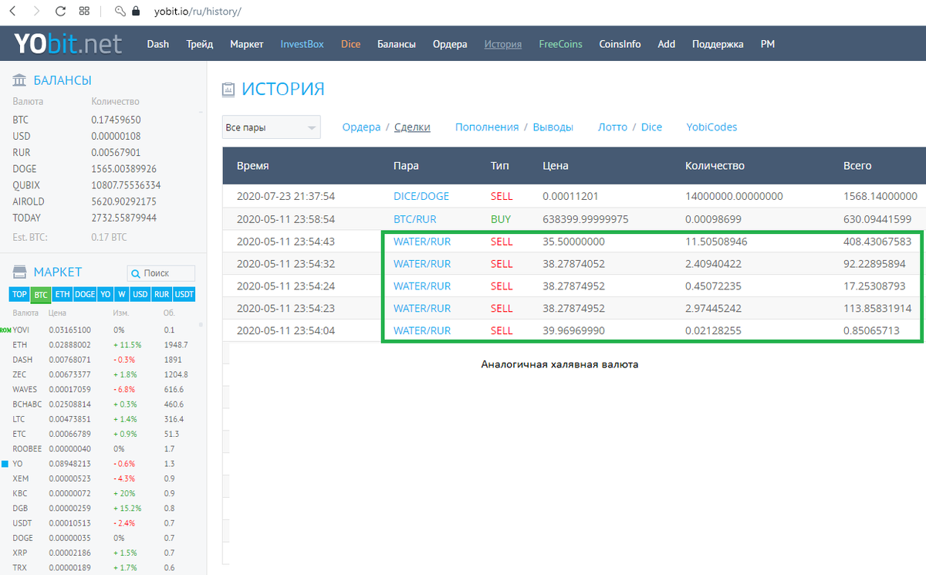This screenshot has height=575, width=926.
Task: Open the Лотто history link
Action: (x=613, y=127)
